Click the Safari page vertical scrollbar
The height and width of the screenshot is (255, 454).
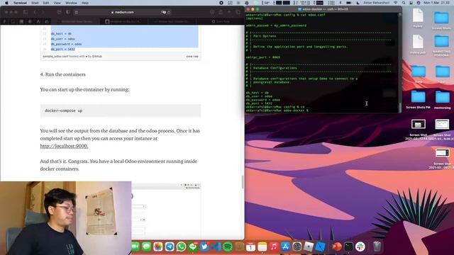[x=243, y=182]
